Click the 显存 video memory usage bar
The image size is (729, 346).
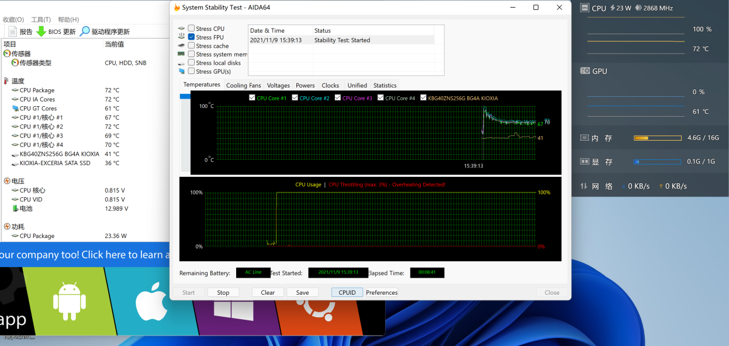[658, 162]
